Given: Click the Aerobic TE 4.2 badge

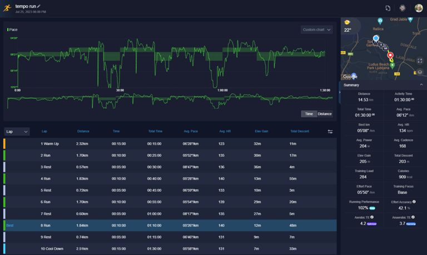Looking at the screenshot, I should pos(372,224).
